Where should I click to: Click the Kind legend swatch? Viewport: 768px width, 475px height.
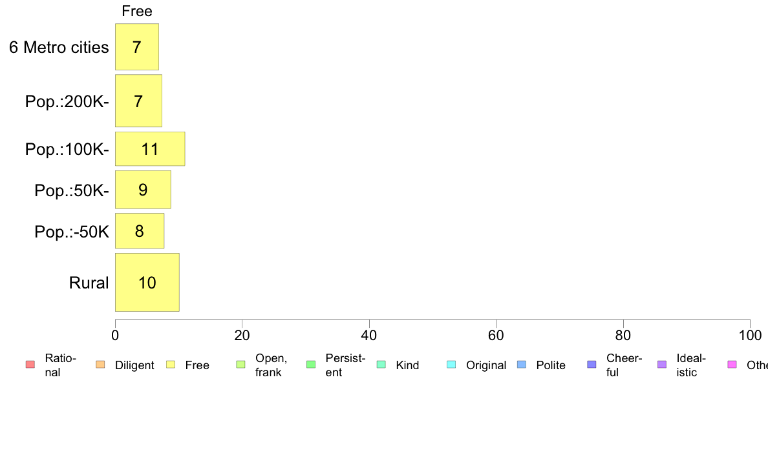(x=381, y=365)
